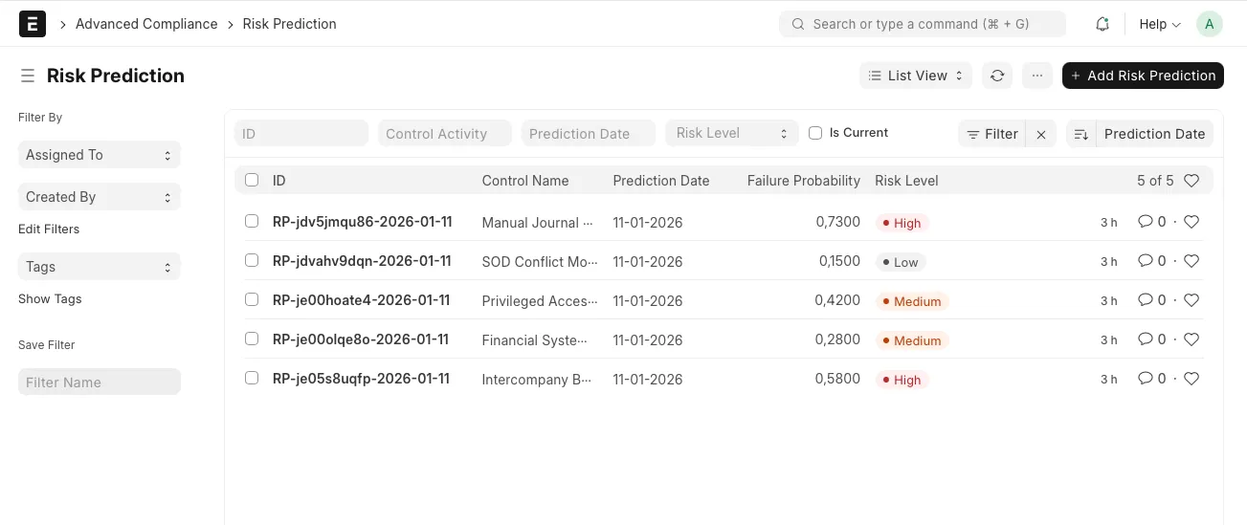The image size is (1247, 525).
Task: Toggle sort direction icon
Action: [1081, 134]
